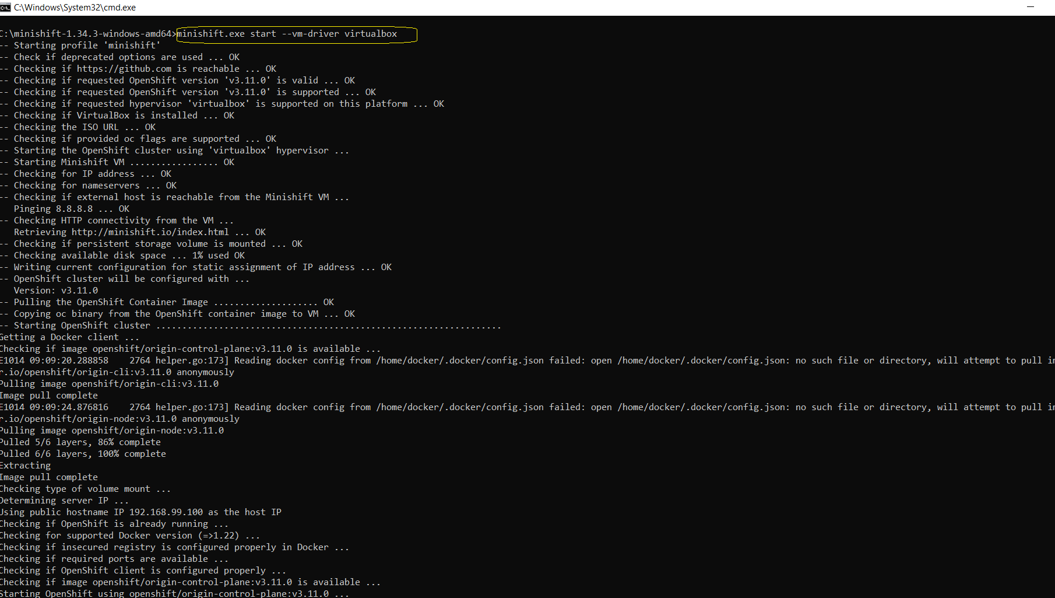This screenshot has width=1055, height=598.
Task: Select the line 'Pinging 8.8.8.8'
Action: [x=72, y=209]
